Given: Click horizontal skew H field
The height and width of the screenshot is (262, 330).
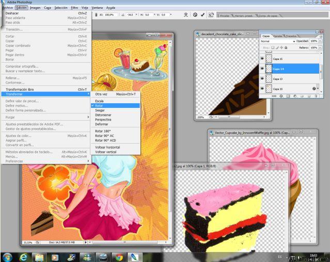Looking at the screenshot, I should pyautogui.click(x=149, y=15).
